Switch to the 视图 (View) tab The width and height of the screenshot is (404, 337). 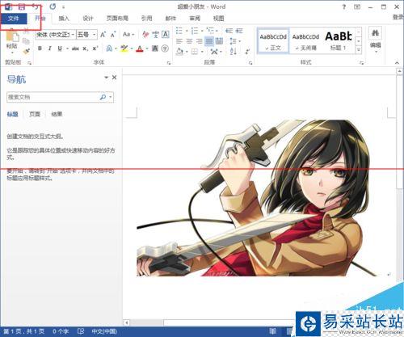[x=218, y=19]
